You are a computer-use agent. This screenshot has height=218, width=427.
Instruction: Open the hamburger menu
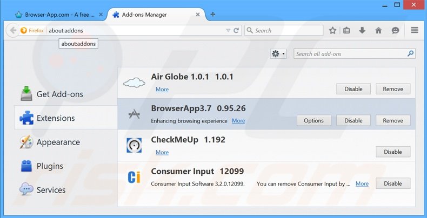coord(415,30)
